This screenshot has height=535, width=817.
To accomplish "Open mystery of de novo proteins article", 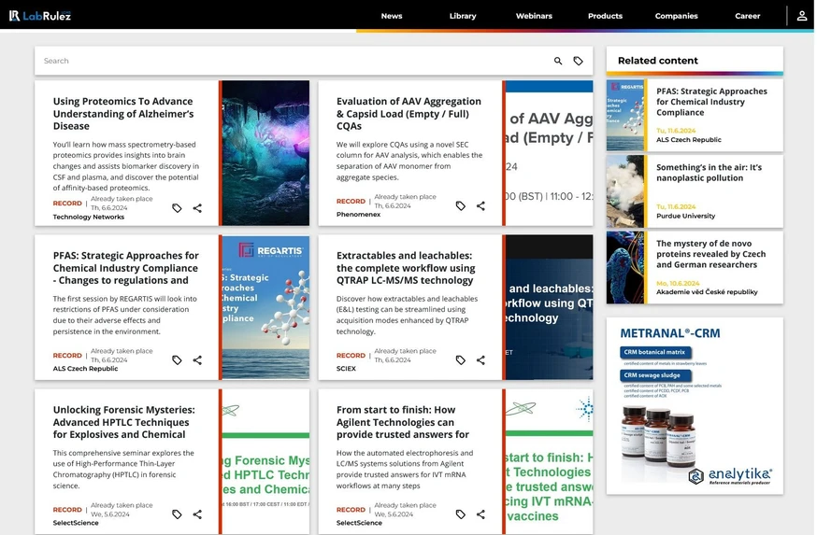I will [710, 254].
